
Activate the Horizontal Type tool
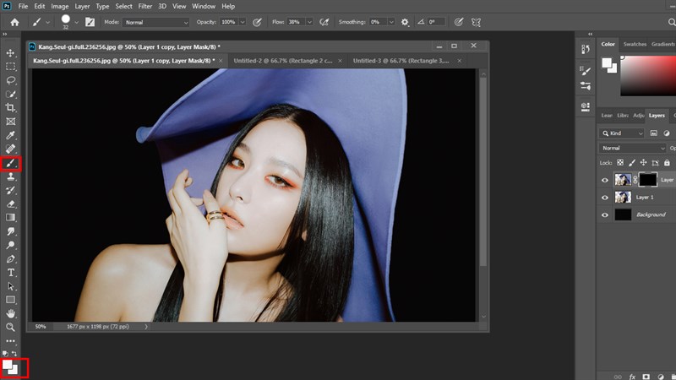[x=11, y=273]
